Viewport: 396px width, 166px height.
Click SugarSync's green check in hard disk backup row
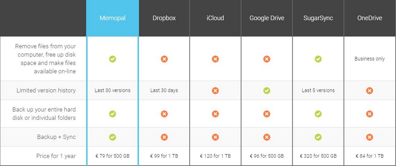(x=318, y=114)
